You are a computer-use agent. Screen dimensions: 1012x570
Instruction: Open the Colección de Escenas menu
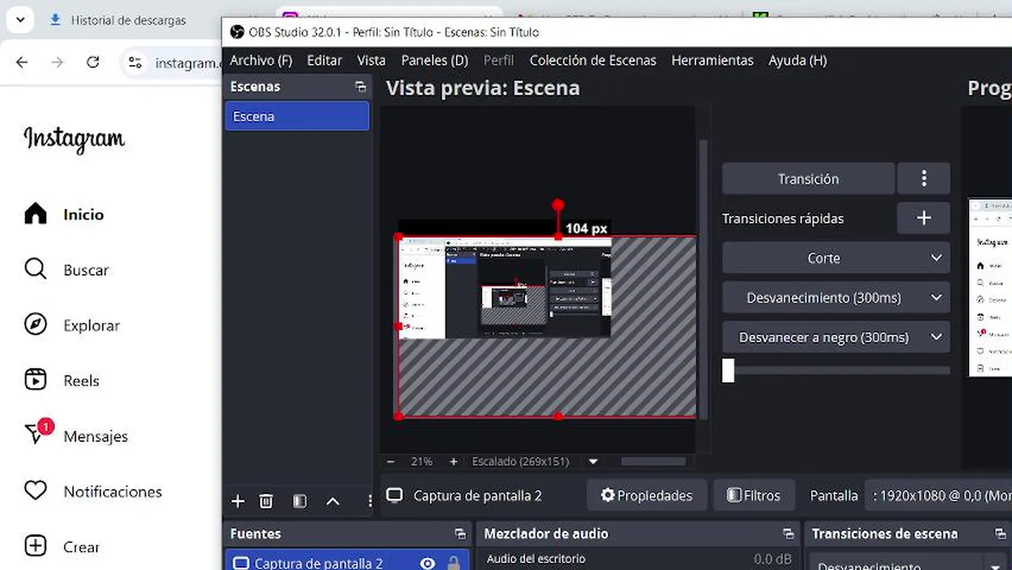click(593, 60)
